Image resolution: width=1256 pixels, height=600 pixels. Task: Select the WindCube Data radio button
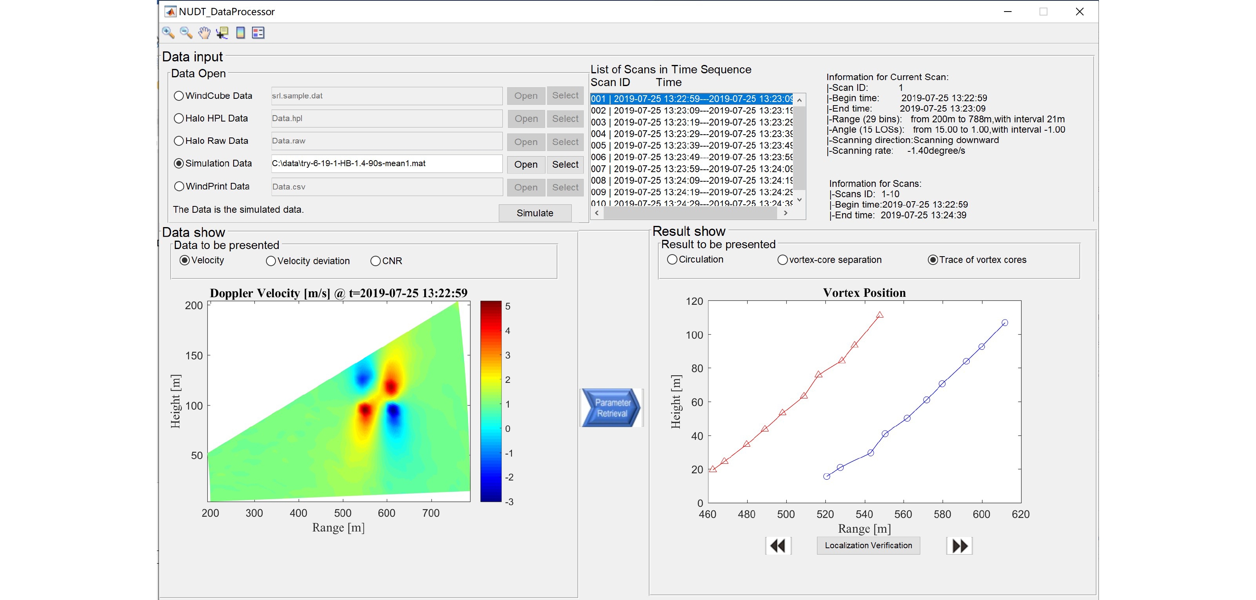point(179,96)
